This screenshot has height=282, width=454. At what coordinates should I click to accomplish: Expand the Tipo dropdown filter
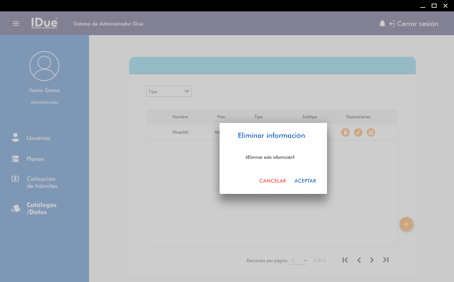click(169, 91)
